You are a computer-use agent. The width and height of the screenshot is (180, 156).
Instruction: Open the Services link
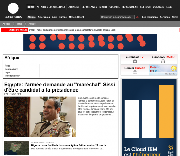point(165,17)
